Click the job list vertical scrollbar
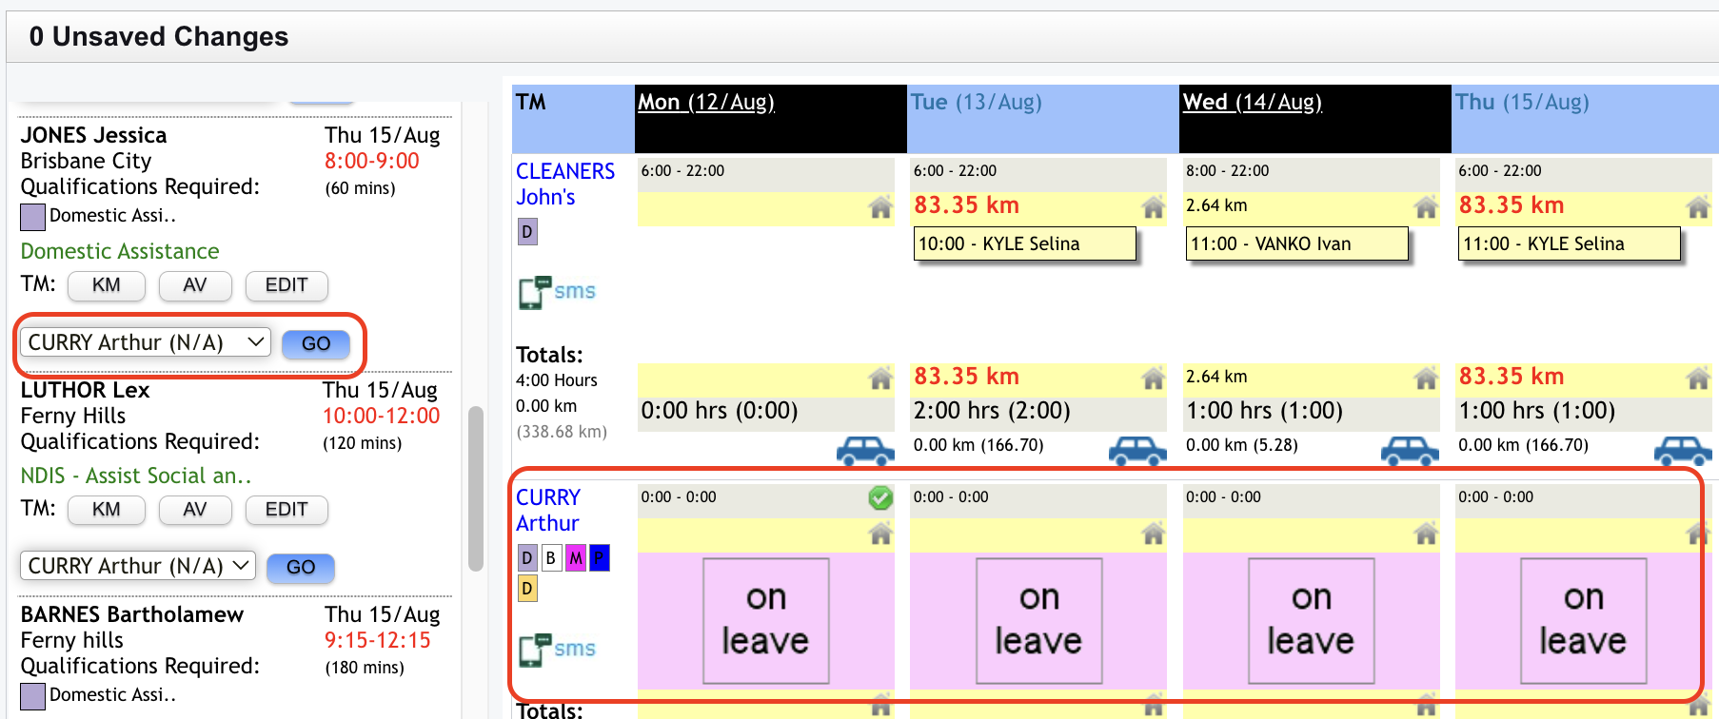1719x719 pixels. (476, 488)
